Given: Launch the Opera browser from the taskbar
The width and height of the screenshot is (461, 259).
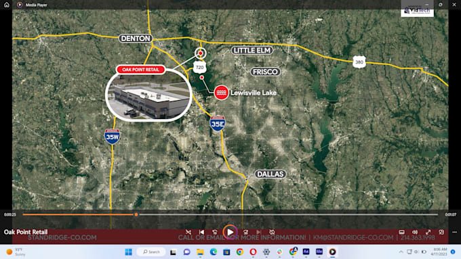Looking at the screenshot, I should pyautogui.click(x=253, y=252).
